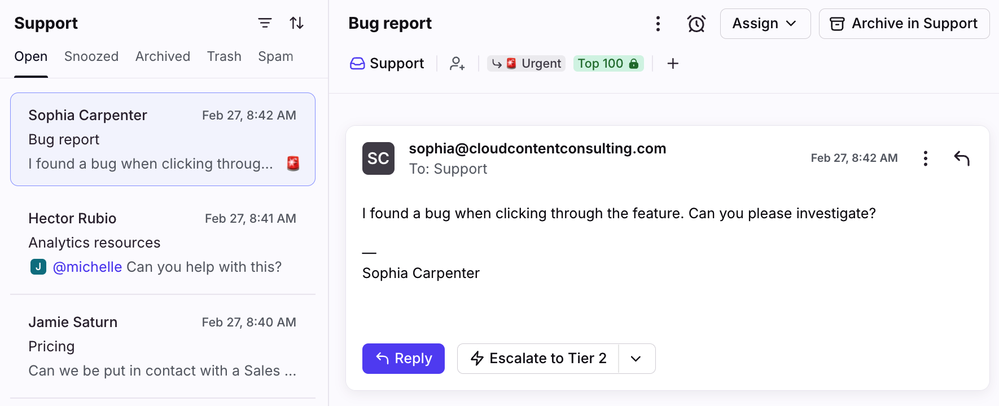Click the add participant icon
The image size is (999, 406).
(457, 64)
